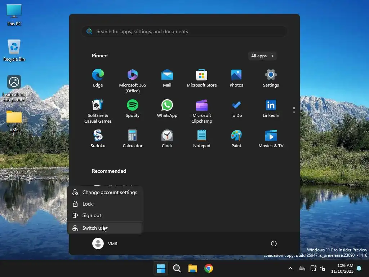Open File Explorer from the taskbar
Screen dimensions: 369x277
pos(193,268)
